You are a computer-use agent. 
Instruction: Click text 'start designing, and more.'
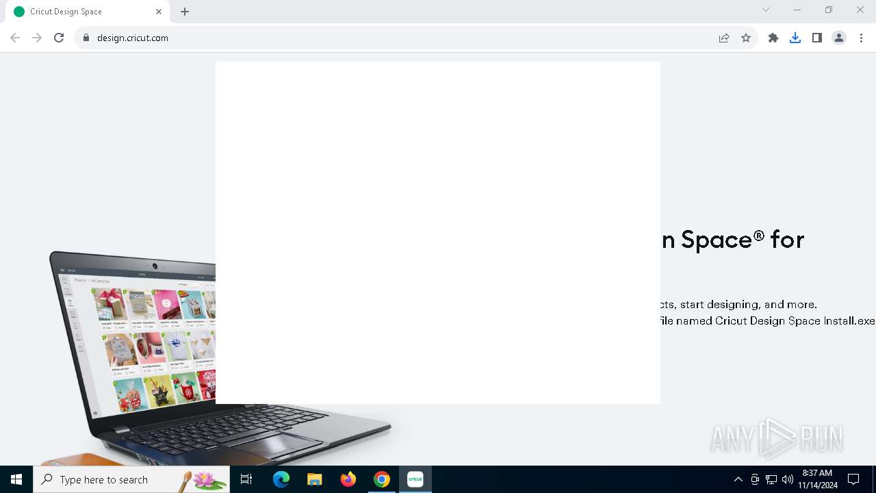click(748, 304)
